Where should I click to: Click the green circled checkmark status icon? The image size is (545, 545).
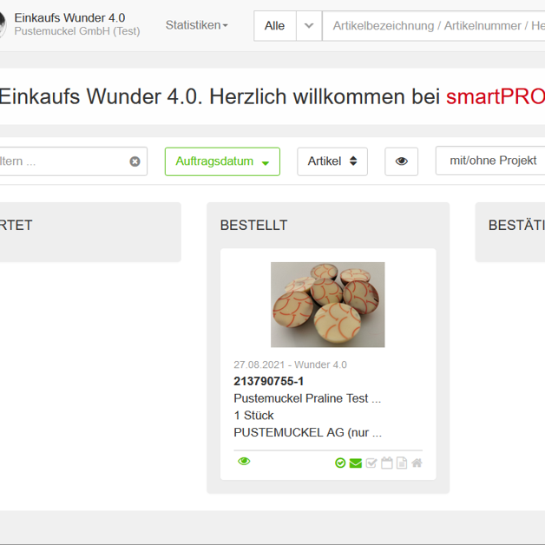point(340,463)
